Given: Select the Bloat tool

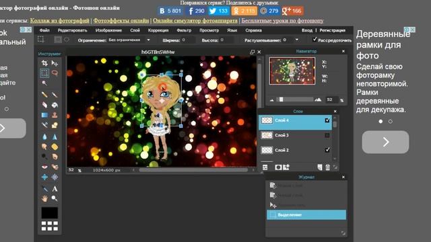Looking at the screenshot, I should click(x=44, y=177).
